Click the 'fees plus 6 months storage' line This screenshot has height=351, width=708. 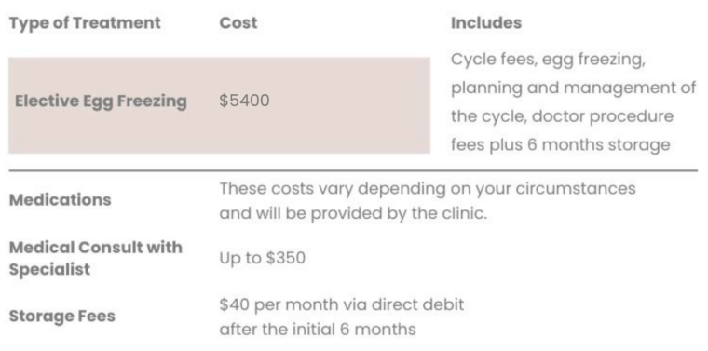[x=561, y=145]
